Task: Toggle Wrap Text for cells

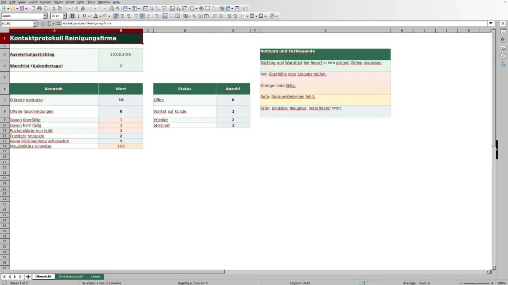Action: coord(157,16)
